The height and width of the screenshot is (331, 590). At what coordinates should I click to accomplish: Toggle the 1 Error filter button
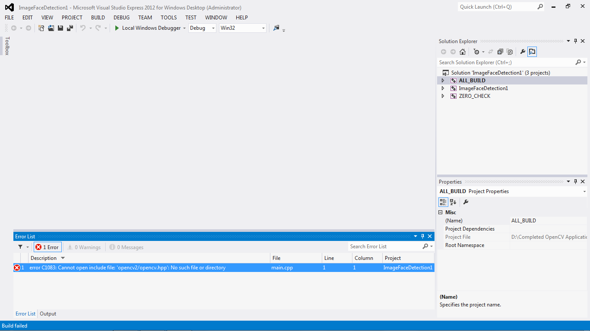[x=48, y=247]
